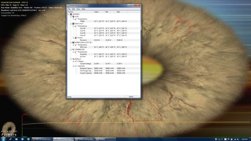The image size is (251, 141).
Task: Open the View menu in Hardware Monitor
Action: 78,9
